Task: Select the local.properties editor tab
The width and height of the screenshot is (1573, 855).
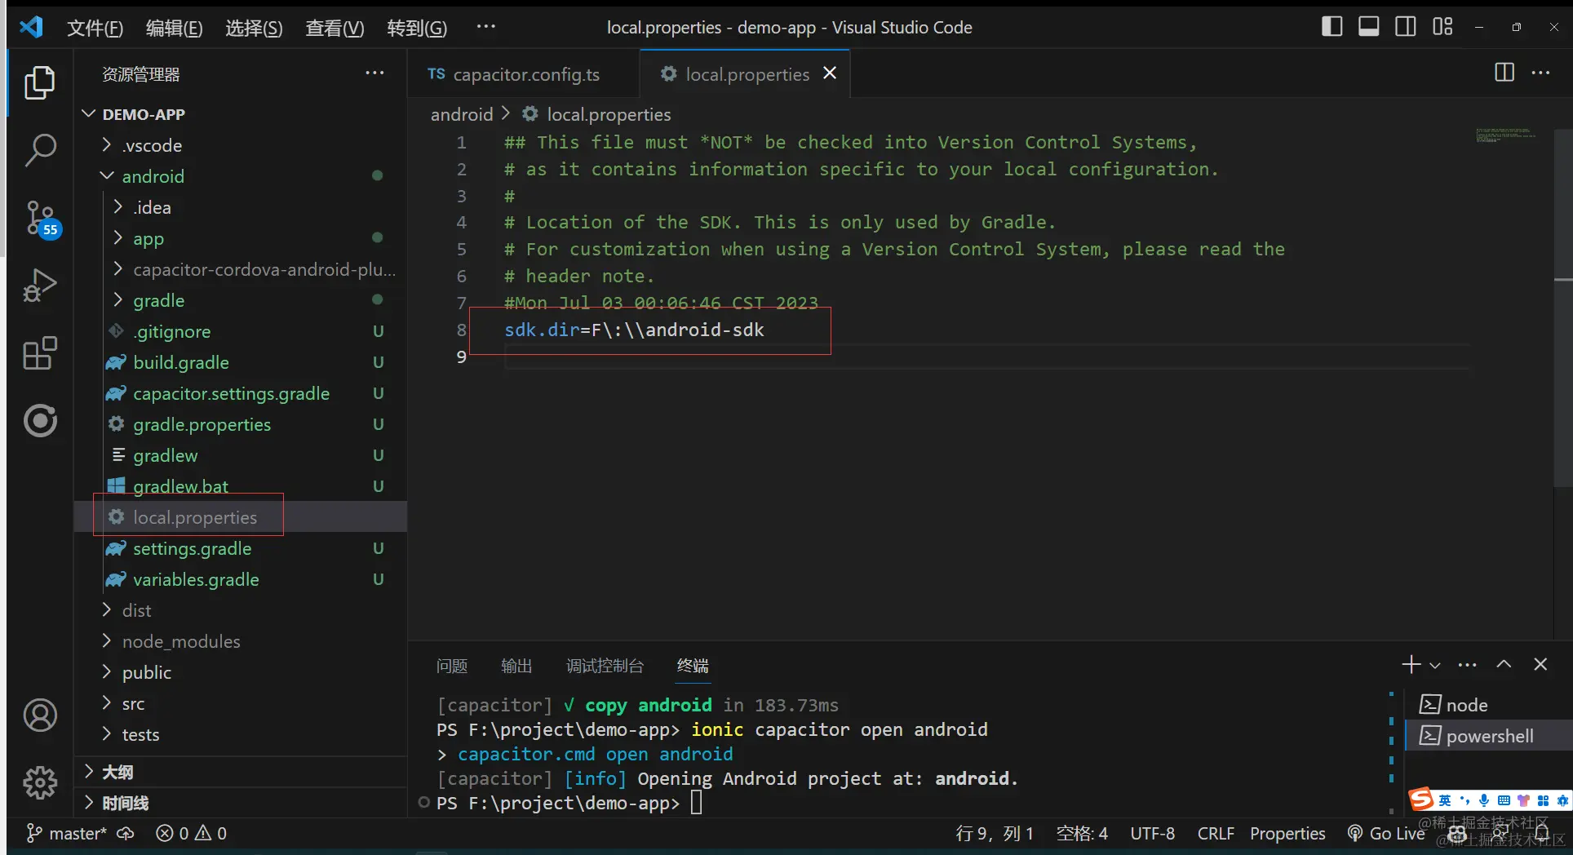Action: (x=745, y=74)
